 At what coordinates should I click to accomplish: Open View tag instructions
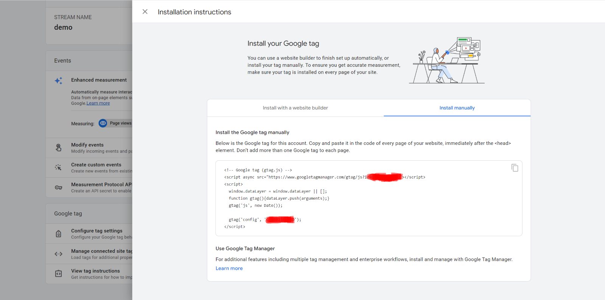pyautogui.click(x=89, y=274)
